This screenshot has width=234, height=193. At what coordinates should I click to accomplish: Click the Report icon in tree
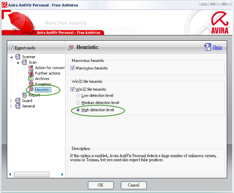24,95
